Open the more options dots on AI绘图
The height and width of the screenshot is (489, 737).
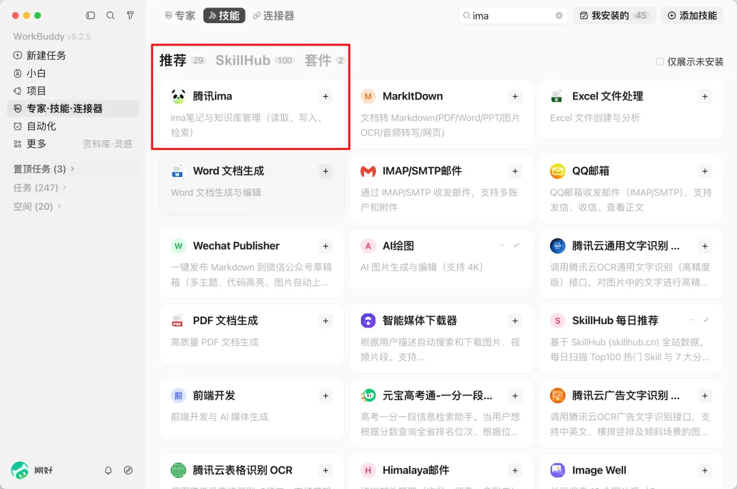[502, 245]
